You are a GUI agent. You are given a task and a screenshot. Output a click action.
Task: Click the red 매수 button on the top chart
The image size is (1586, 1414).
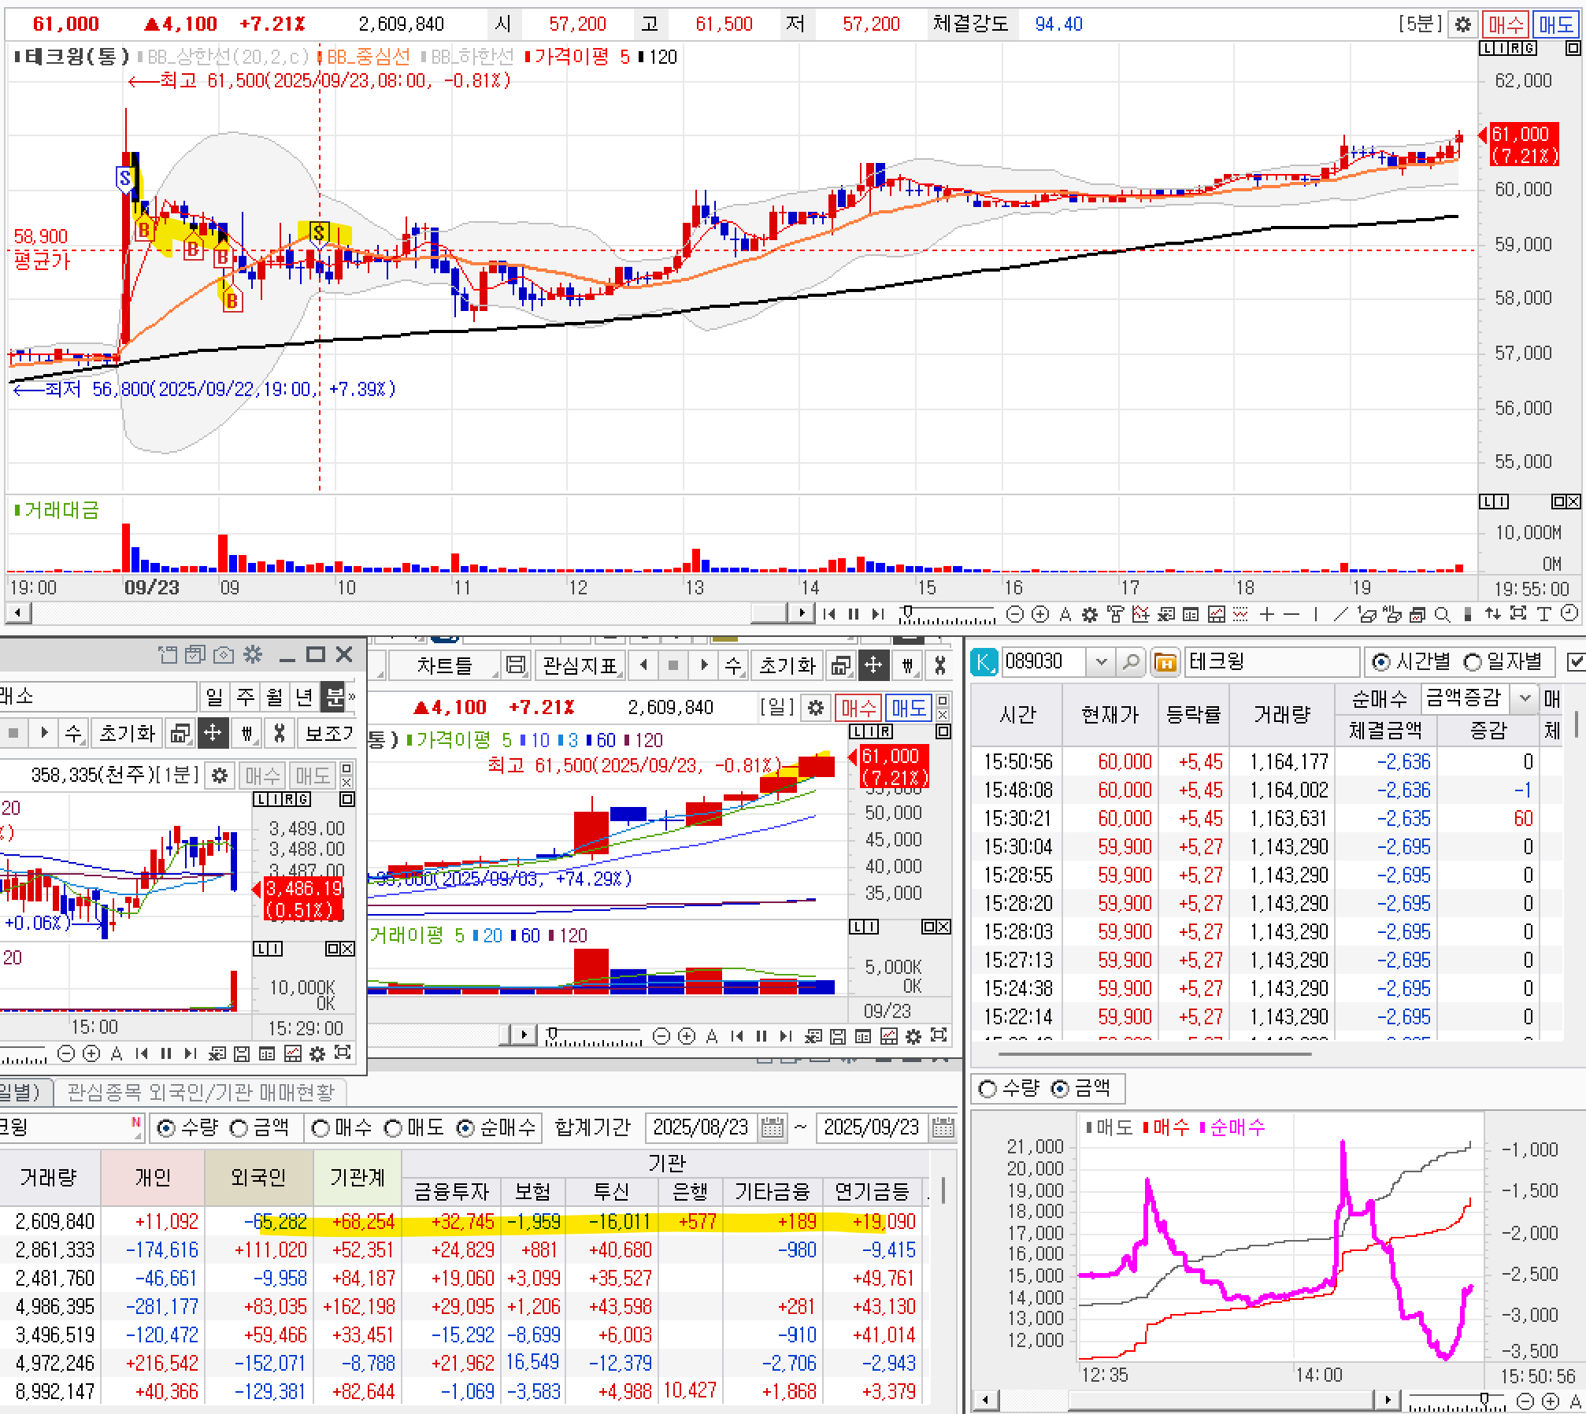1505,24
